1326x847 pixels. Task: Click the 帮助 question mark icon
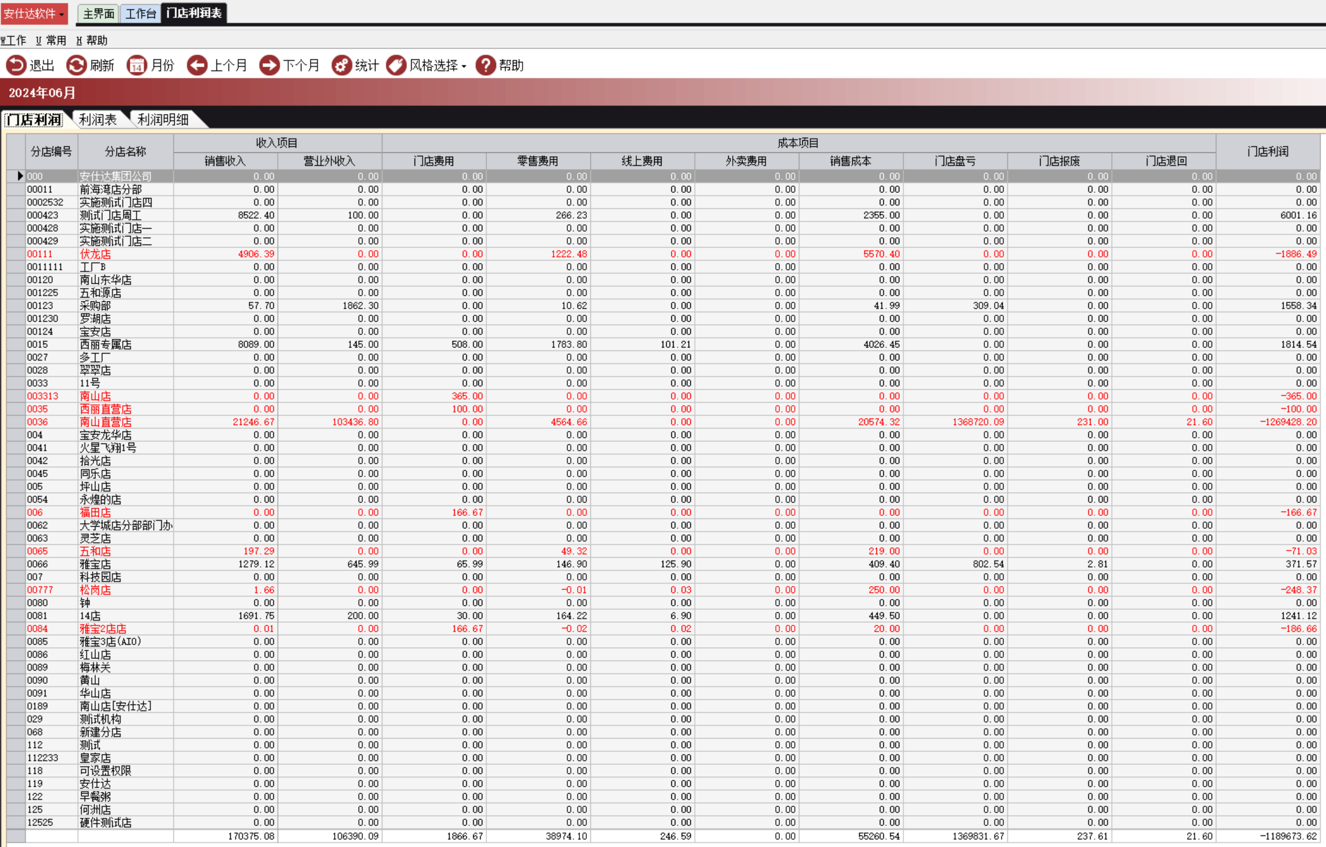coord(485,65)
